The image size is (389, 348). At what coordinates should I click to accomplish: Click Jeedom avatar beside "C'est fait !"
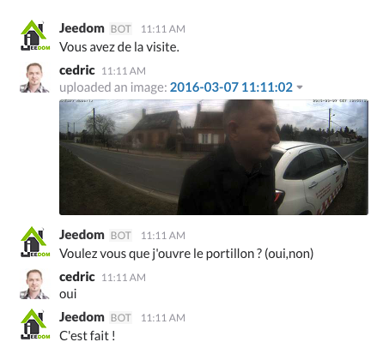click(35, 324)
